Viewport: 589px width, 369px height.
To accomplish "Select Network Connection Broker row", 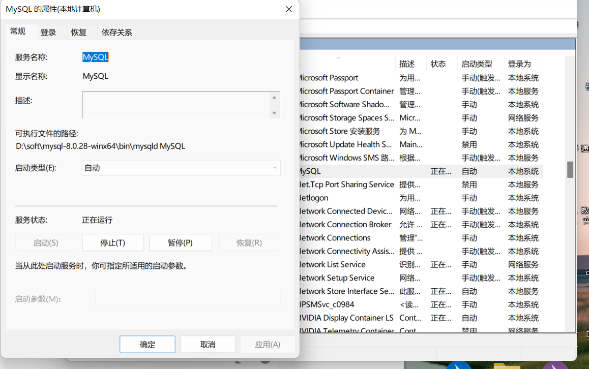I will pyautogui.click(x=421, y=225).
